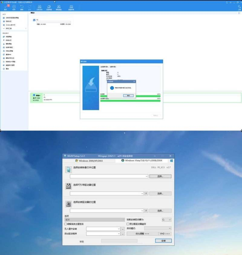The width and height of the screenshot is (242, 255).
Task: Click the Windows logo icon beside the WinNTSetup tabs
Action: pyautogui.click(x=171, y=161)
